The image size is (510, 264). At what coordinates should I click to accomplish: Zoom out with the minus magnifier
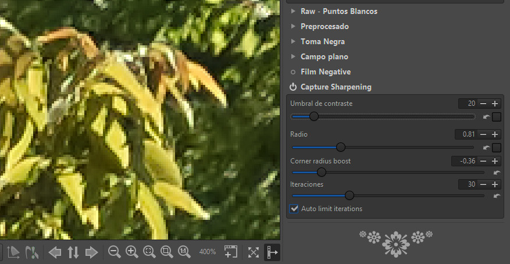click(114, 252)
